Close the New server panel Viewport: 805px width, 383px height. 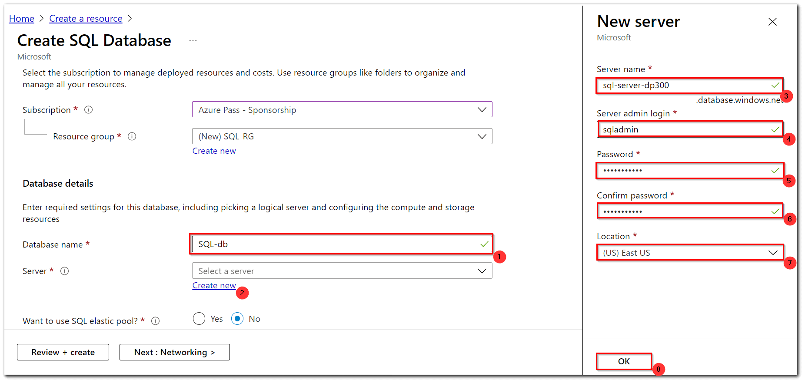pos(773,22)
